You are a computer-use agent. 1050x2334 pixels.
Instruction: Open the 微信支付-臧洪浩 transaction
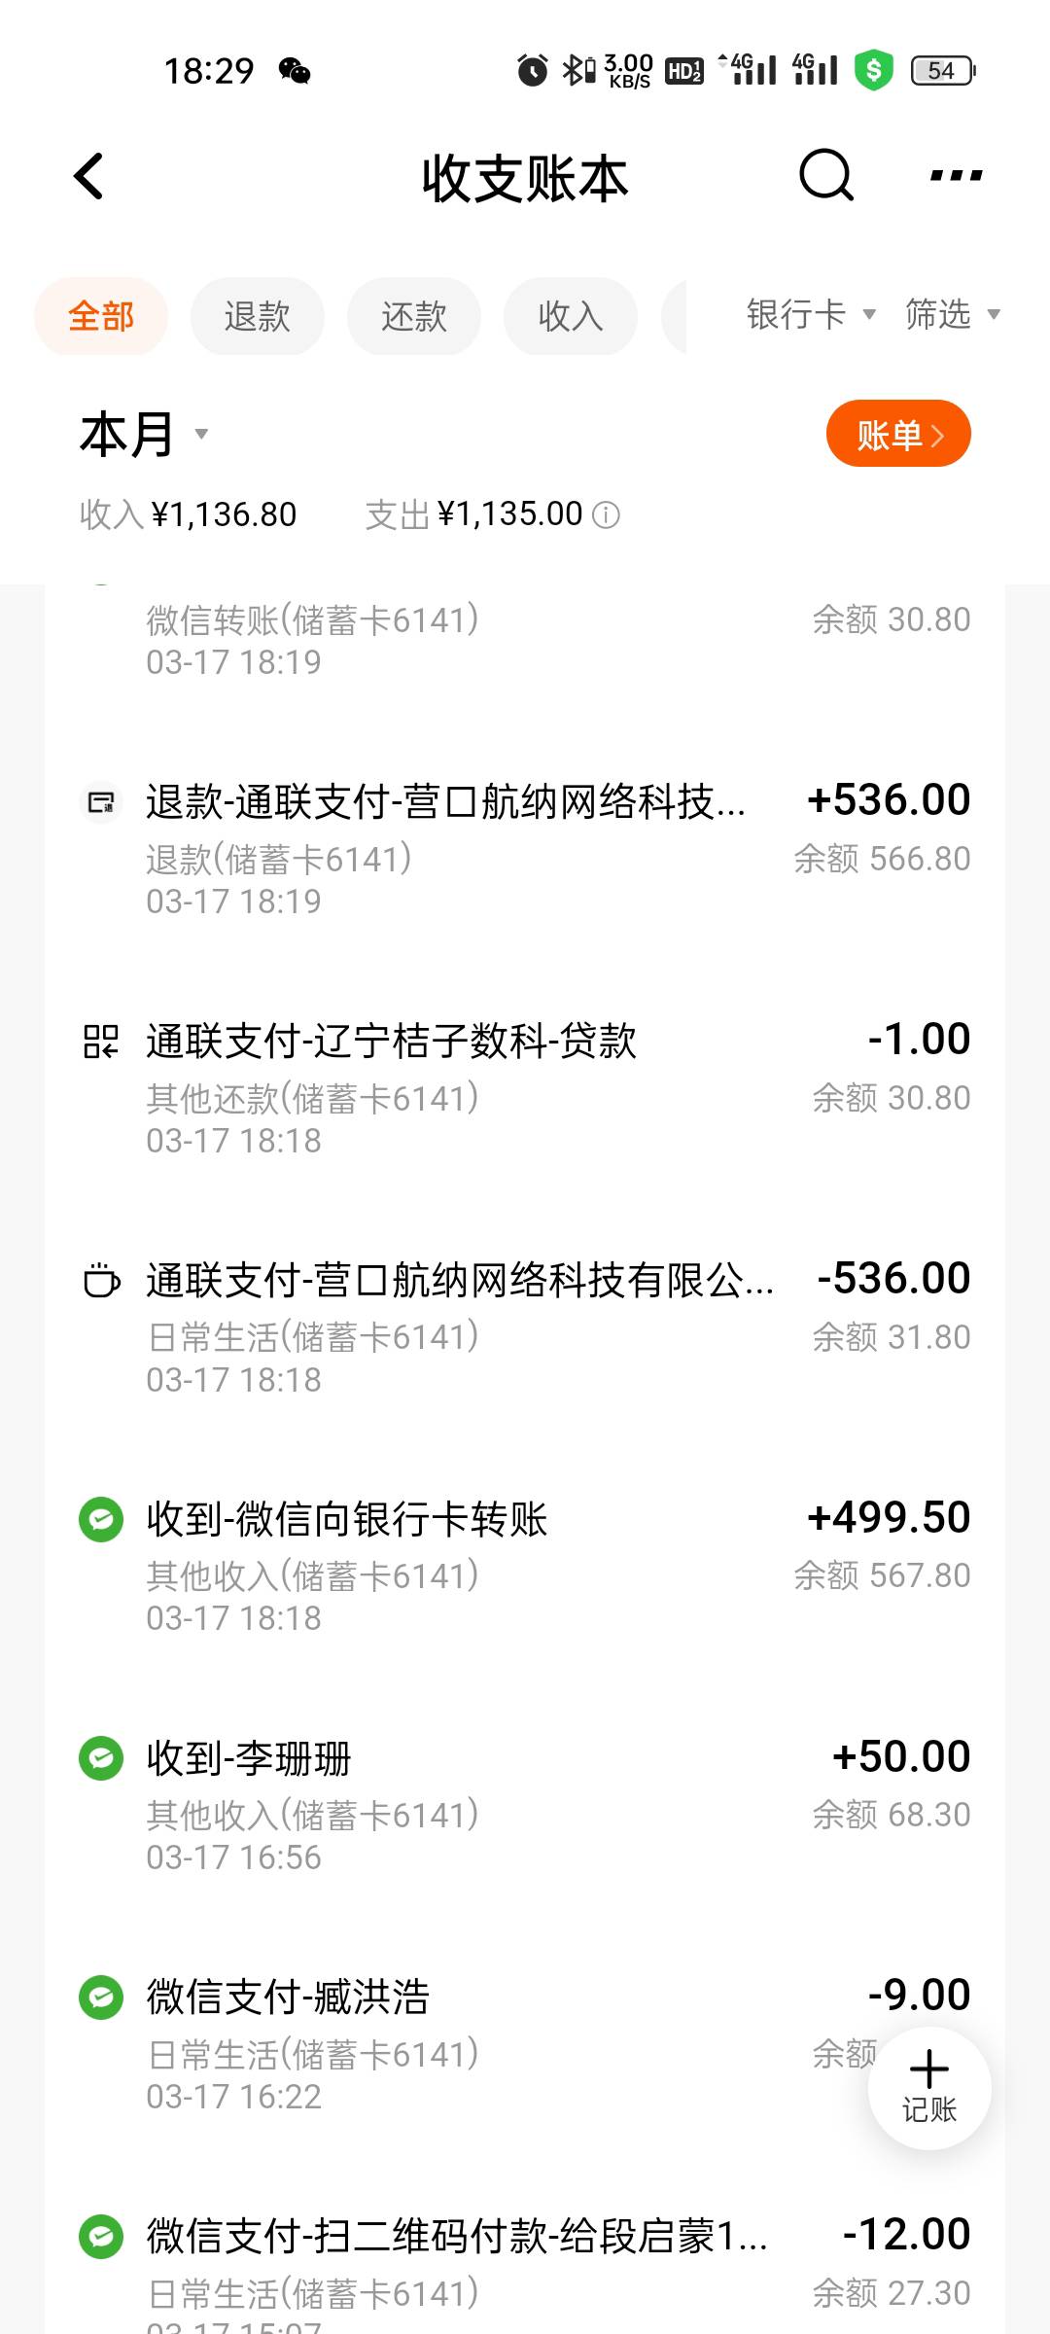(467, 2042)
